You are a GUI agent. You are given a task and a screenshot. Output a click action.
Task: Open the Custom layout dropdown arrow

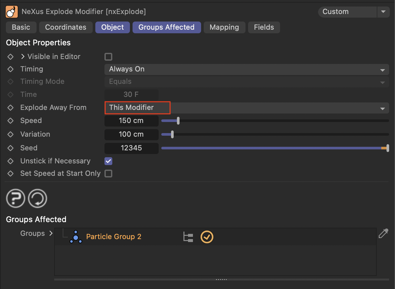(383, 12)
